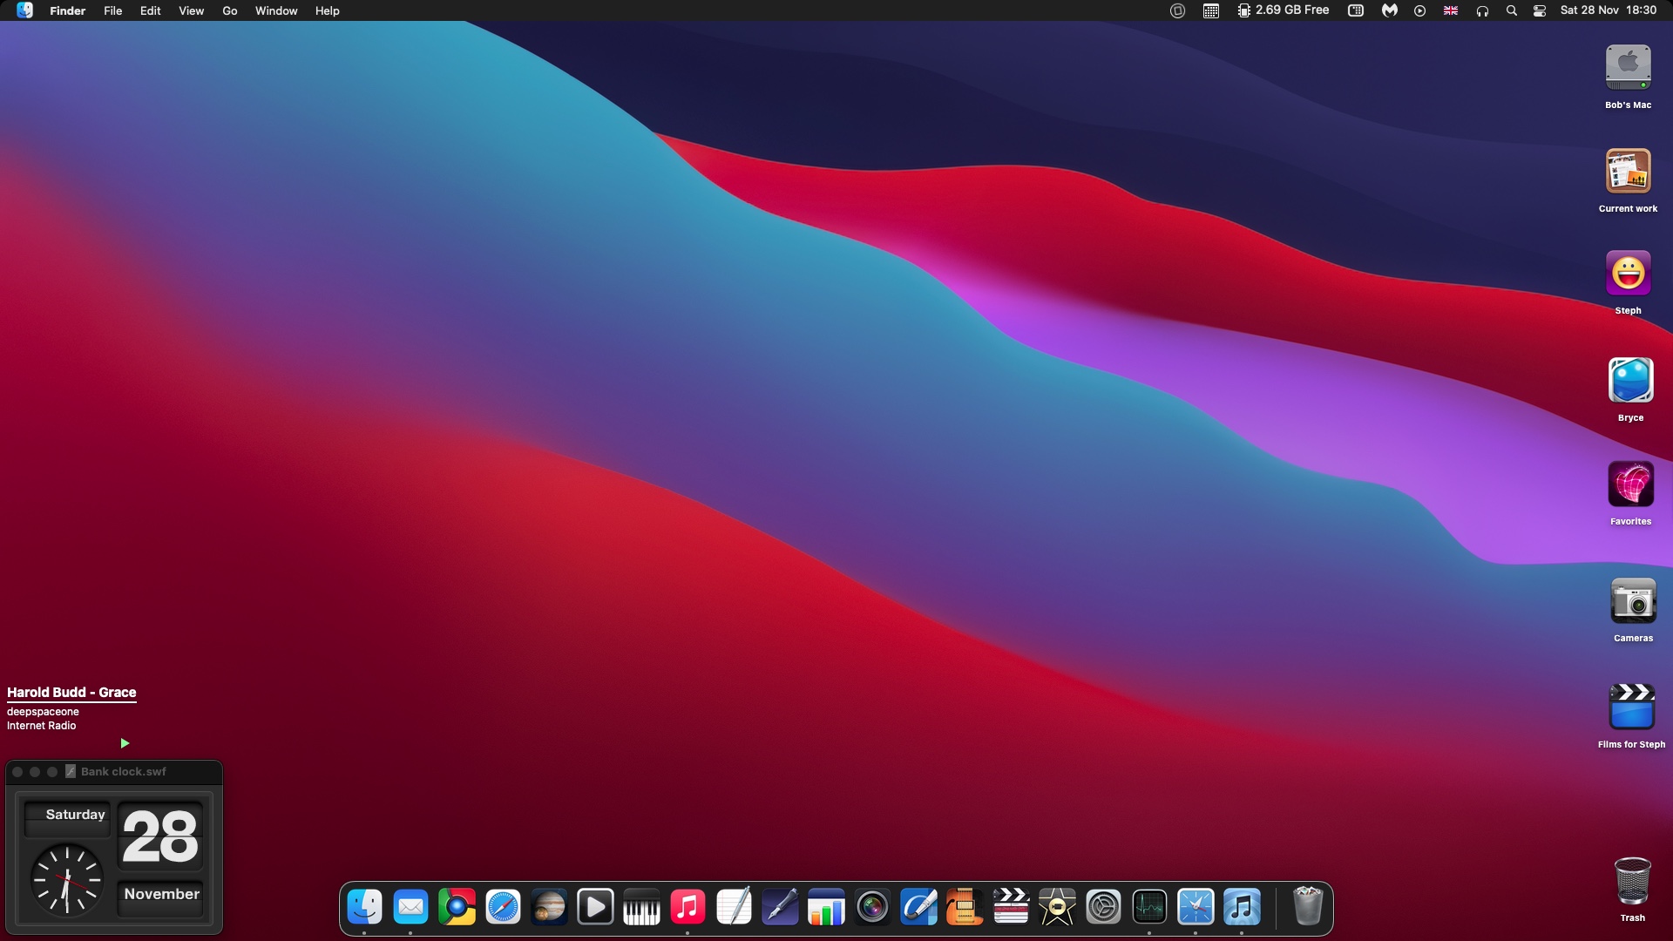Click the Sat 28 Nov clock
Viewport: 1673px width, 941px height.
(1608, 10)
